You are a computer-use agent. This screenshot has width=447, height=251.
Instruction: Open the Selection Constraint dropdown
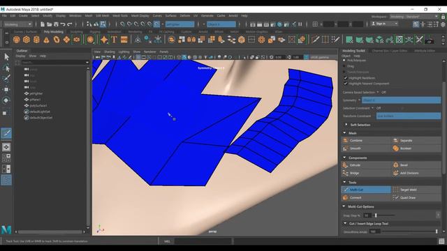(x=372, y=108)
